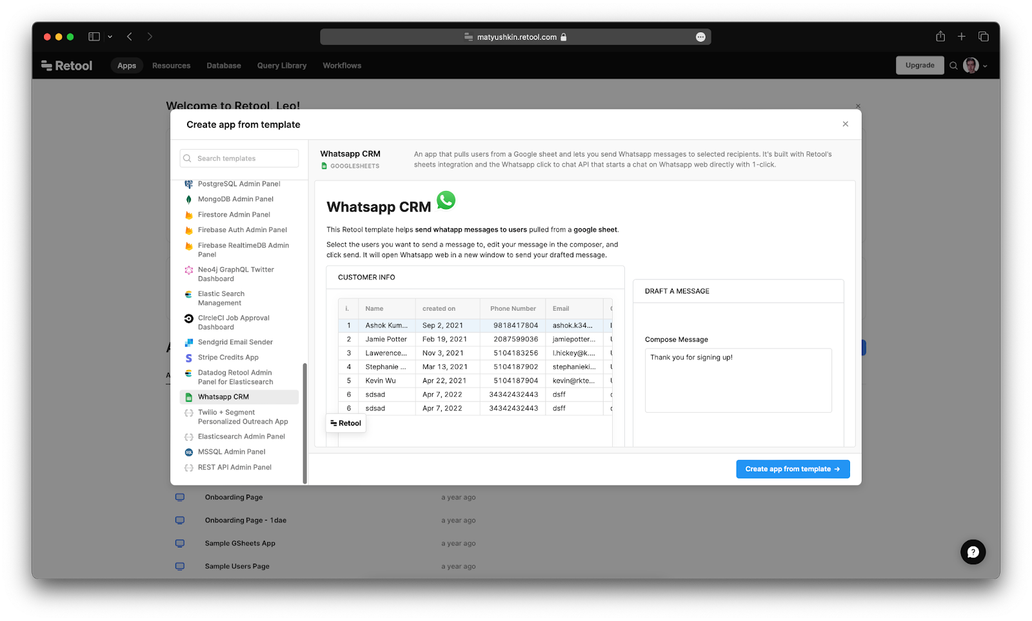The image size is (1032, 621).
Task: Switch to the Workflows tab
Action: coord(342,66)
